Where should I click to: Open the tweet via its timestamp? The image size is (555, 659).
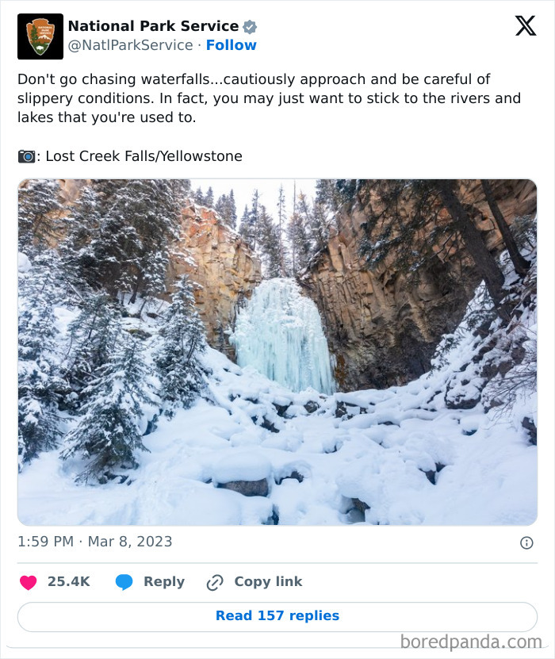(95, 542)
